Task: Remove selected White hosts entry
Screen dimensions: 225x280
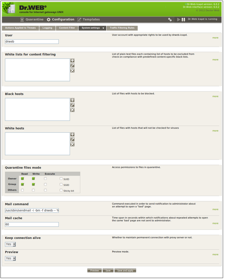Action: tap(72, 144)
